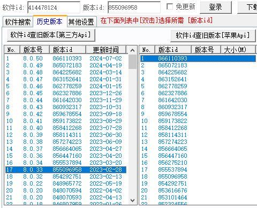
Task: Select version 8.0.32 row
Action: click(66, 176)
